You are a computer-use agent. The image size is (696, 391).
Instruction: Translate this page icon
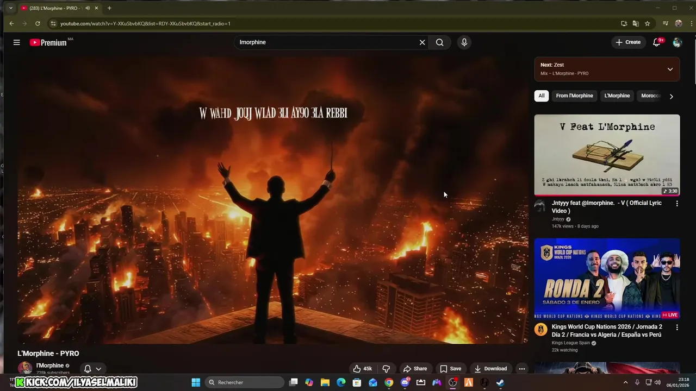pos(636,23)
